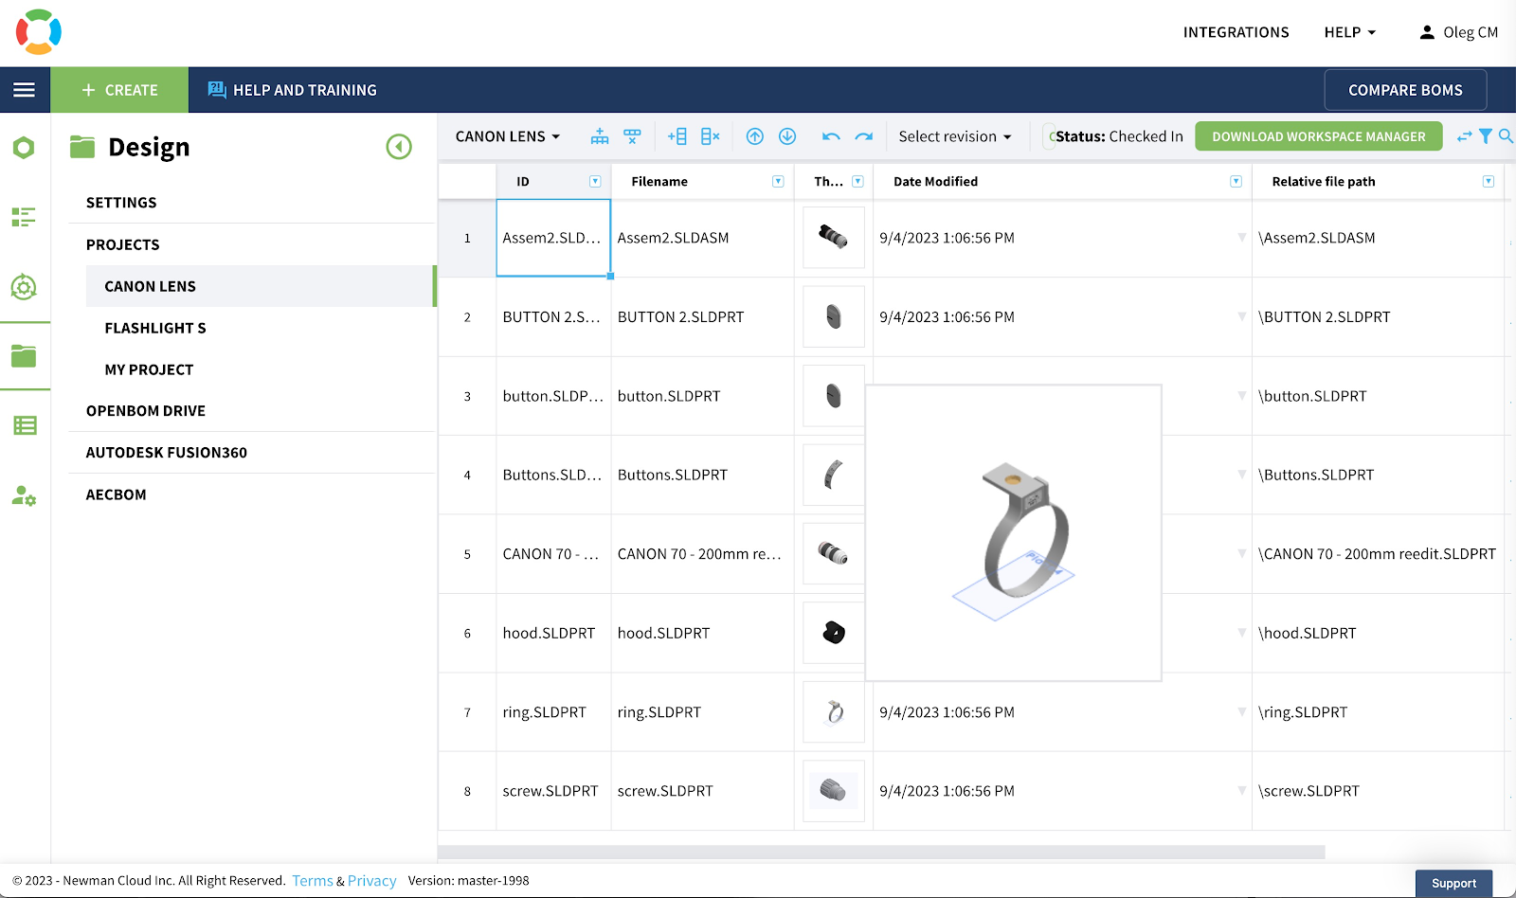Expand the HELP dropdown menu

[x=1350, y=32]
